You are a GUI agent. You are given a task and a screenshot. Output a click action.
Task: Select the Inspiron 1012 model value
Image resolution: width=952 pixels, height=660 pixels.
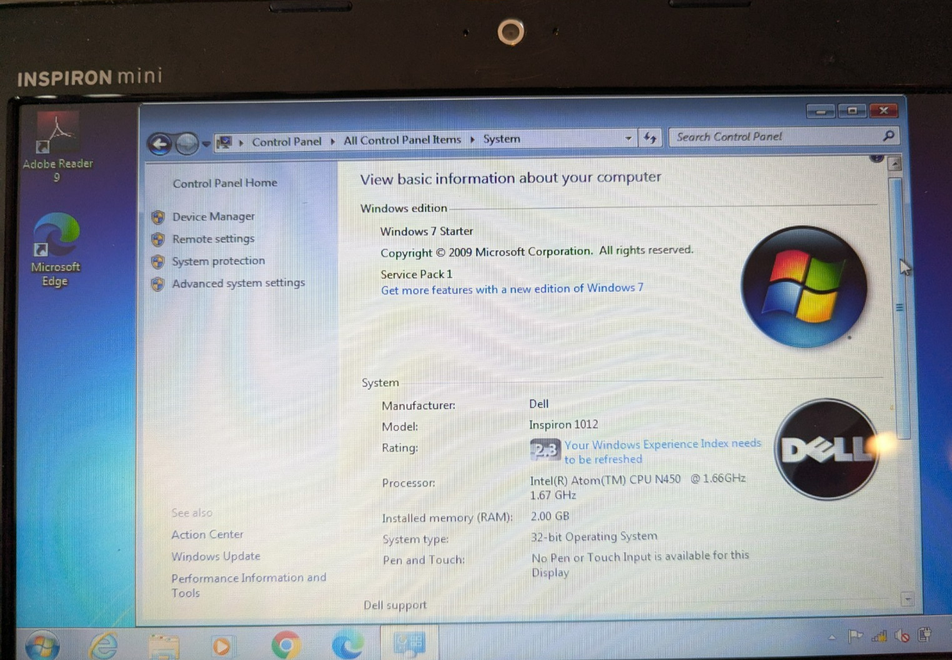coord(563,425)
